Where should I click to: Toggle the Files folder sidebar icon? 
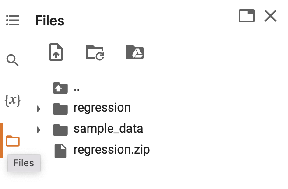pos(13,141)
